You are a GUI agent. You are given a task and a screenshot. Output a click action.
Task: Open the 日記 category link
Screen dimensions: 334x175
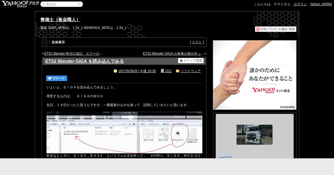pyautogui.click(x=168, y=71)
